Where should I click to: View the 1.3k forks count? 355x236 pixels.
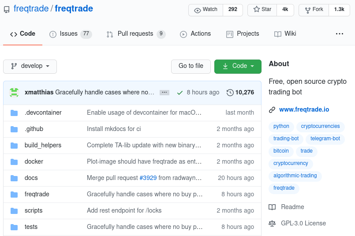pyautogui.click(x=339, y=10)
